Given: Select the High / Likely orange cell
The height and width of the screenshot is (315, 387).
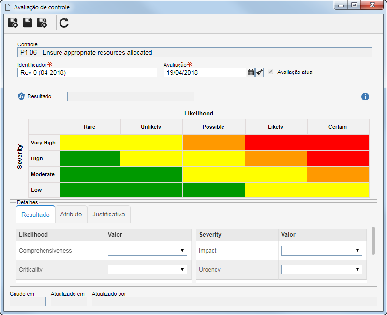Looking at the screenshot, I should pyautogui.click(x=276, y=158).
